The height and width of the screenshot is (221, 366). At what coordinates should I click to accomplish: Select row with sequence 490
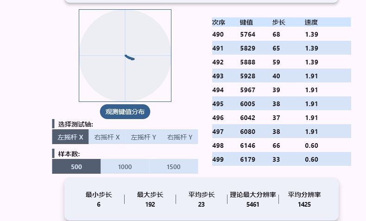(282, 34)
